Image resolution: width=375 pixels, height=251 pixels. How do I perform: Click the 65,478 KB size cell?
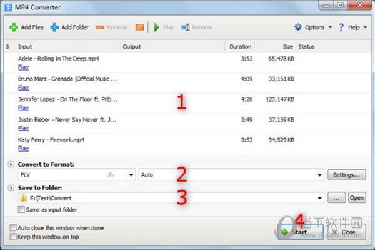(x=281, y=59)
